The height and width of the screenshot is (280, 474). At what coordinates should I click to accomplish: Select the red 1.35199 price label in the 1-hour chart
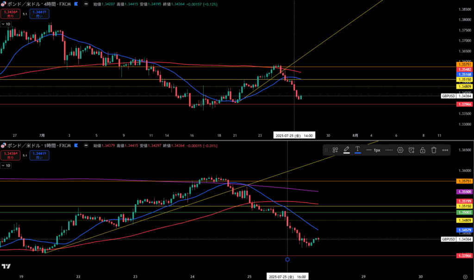pos(464,201)
